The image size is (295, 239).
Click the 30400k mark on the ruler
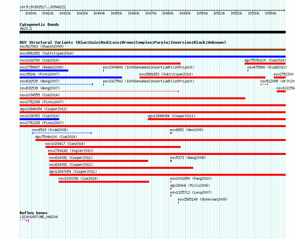click(31, 13)
